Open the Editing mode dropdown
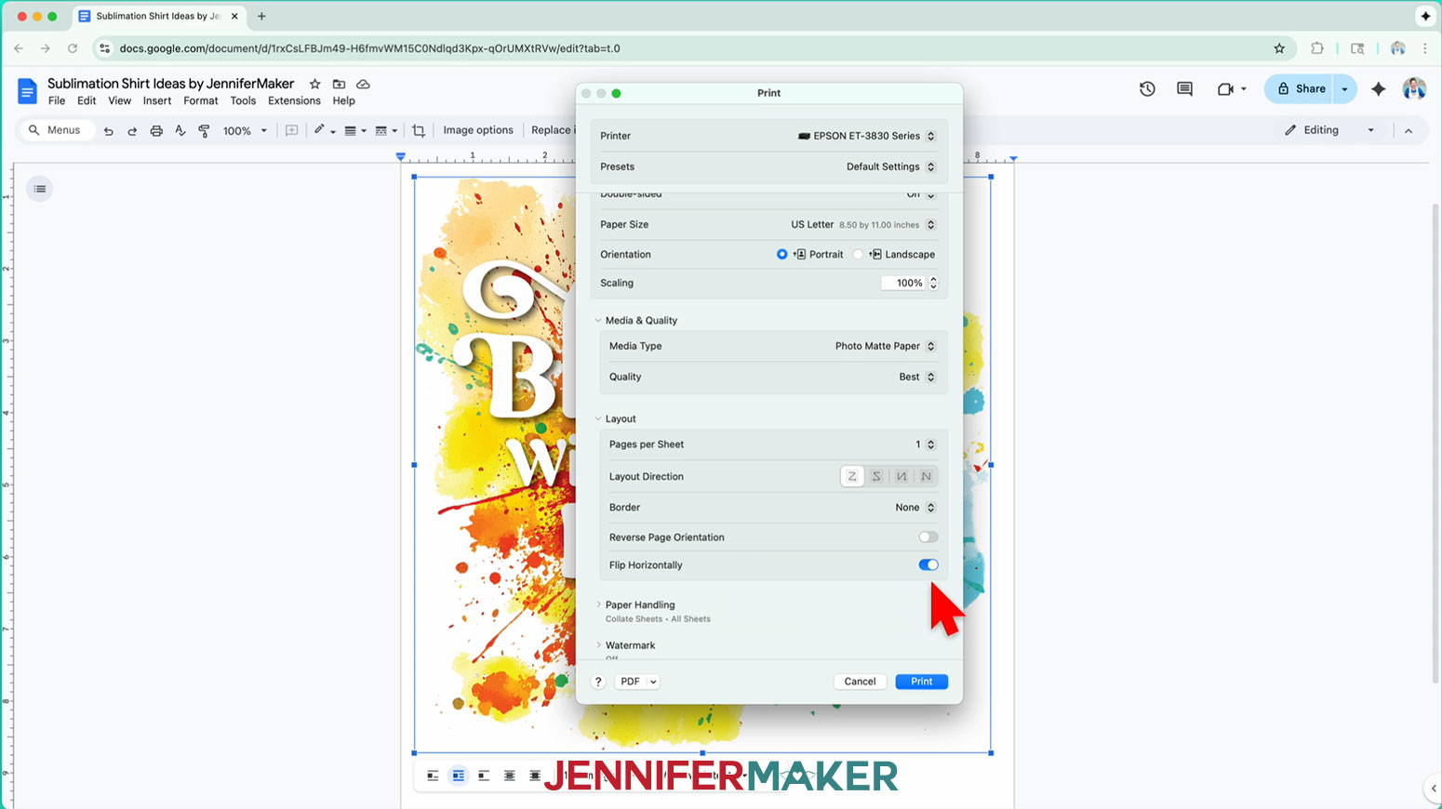 pyautogui.click(x=1330, y=130)
